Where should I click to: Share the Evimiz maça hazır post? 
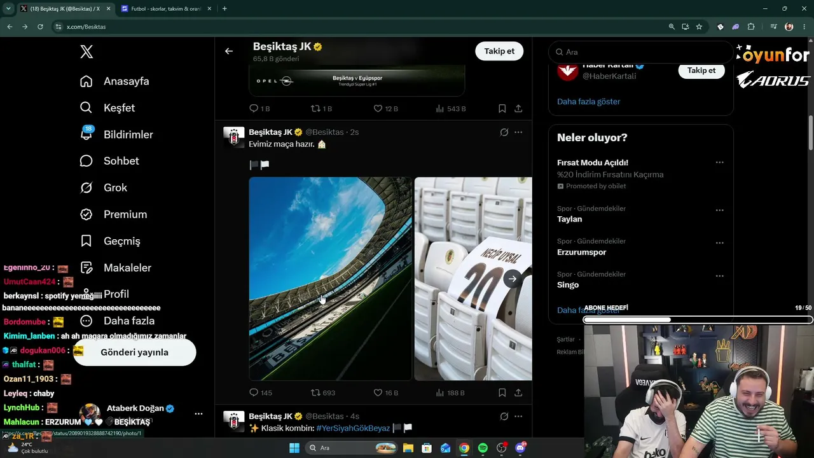click(518, 393)
